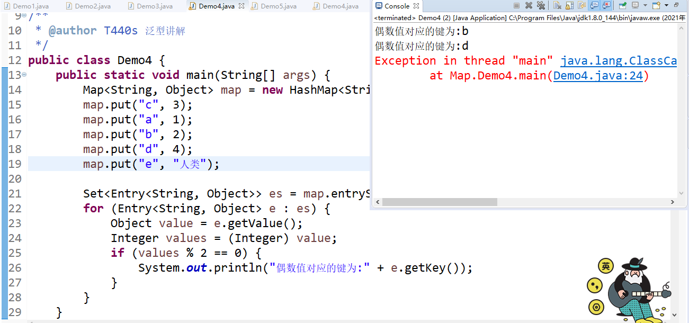Open the java.lang.ClassCastException link

pyautogui.click(x=619, y=61)
